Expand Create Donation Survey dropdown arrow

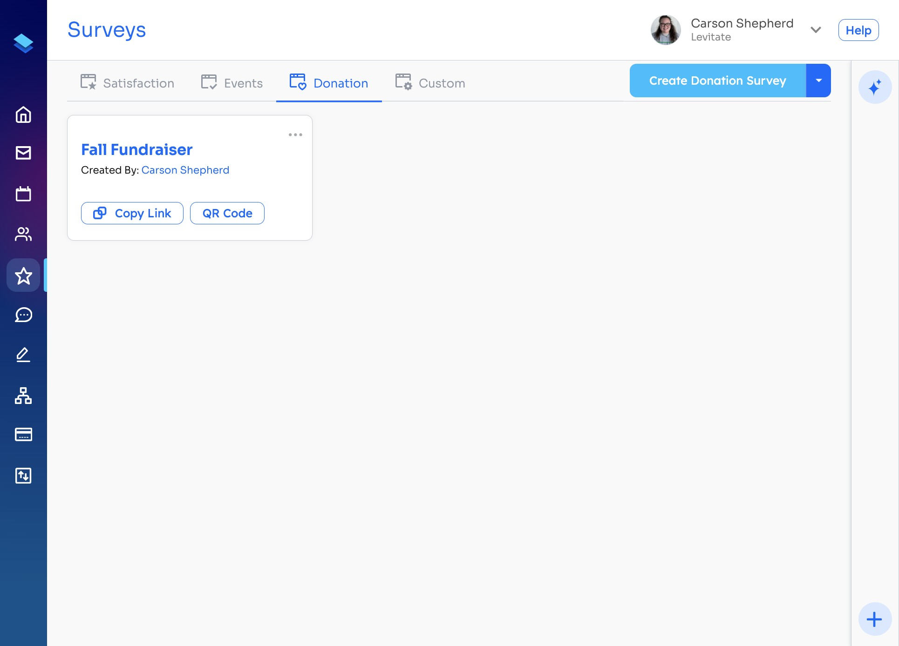[x=818, y=81]
